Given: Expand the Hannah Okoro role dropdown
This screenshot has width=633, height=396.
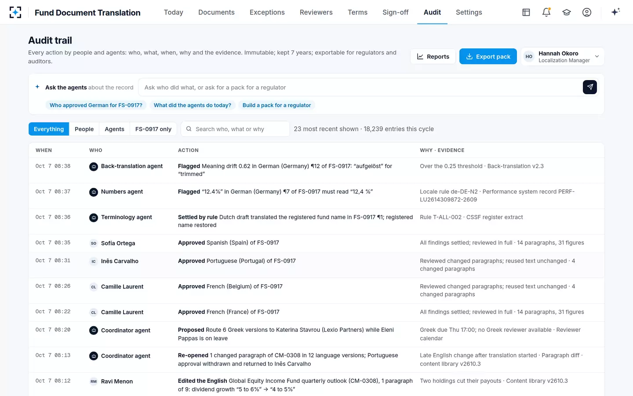Looking at the screenshot, I should [x=563, y=56].
